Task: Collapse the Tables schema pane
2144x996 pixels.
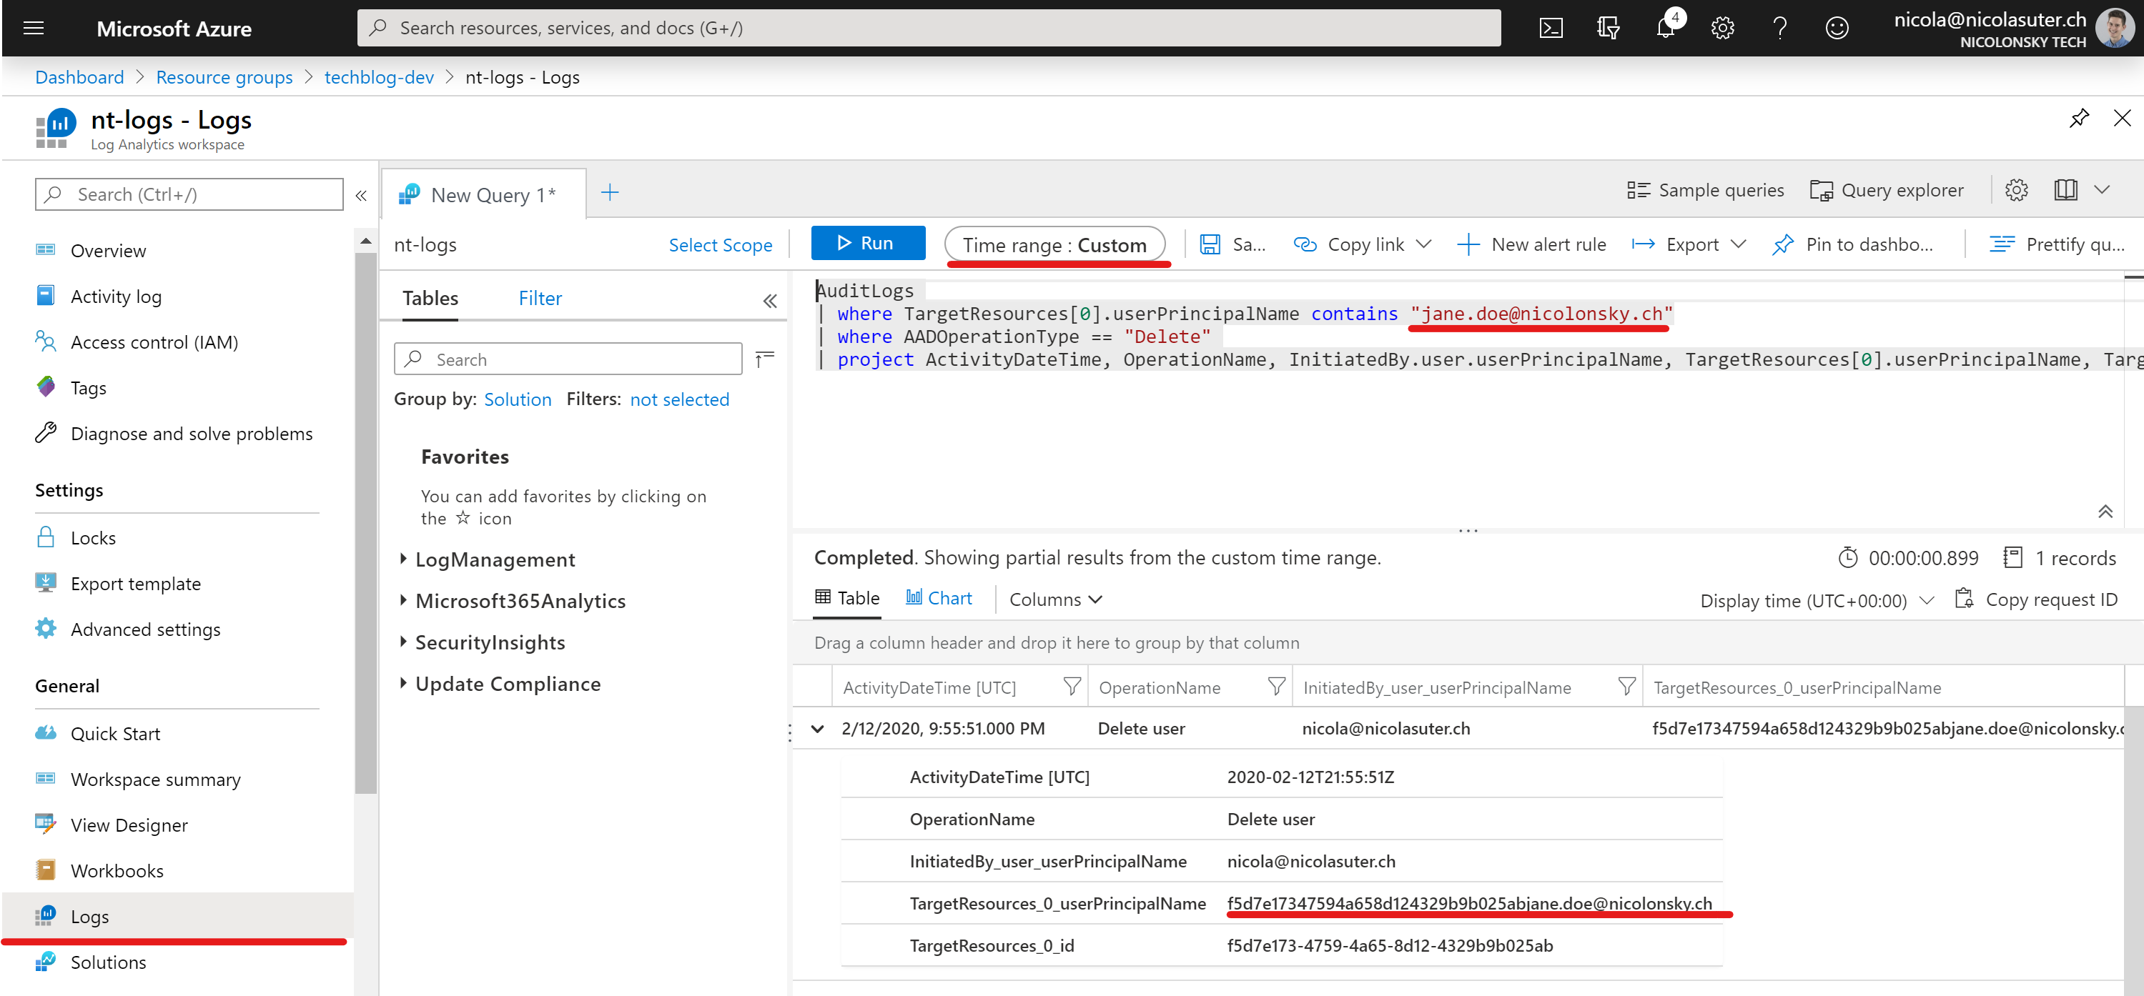Action: (770, 300)
